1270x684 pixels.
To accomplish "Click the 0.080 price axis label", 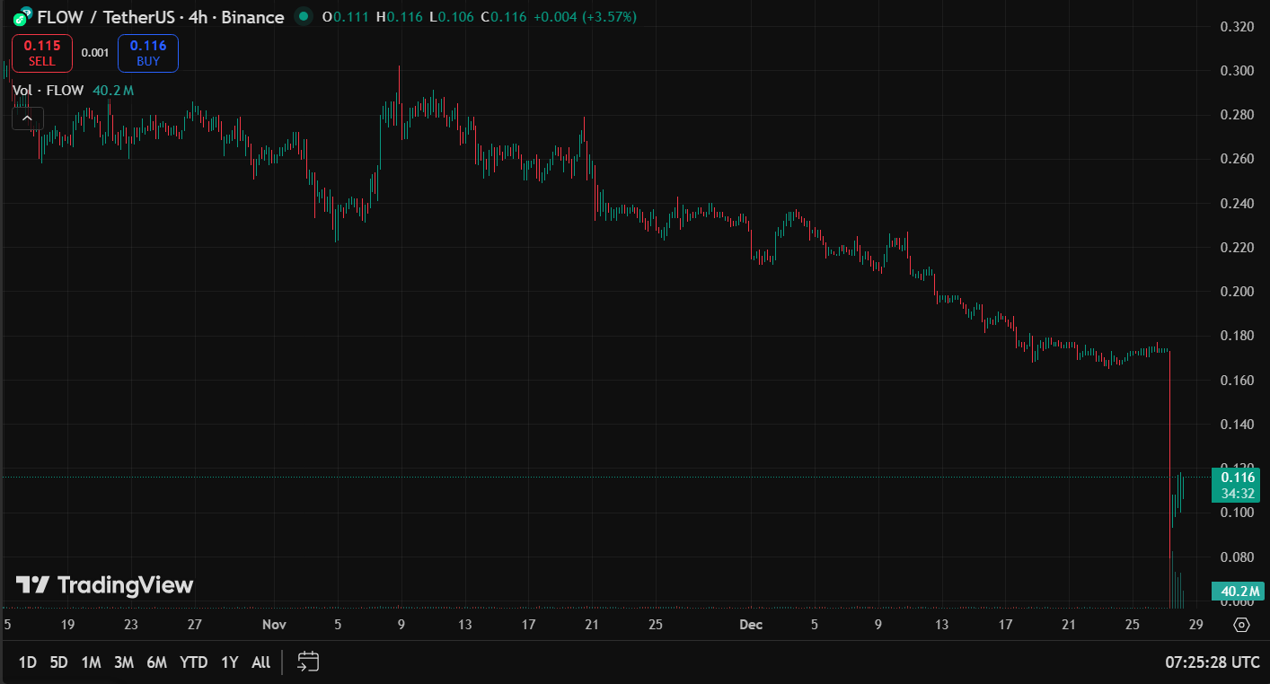I will click(1237, 557).
